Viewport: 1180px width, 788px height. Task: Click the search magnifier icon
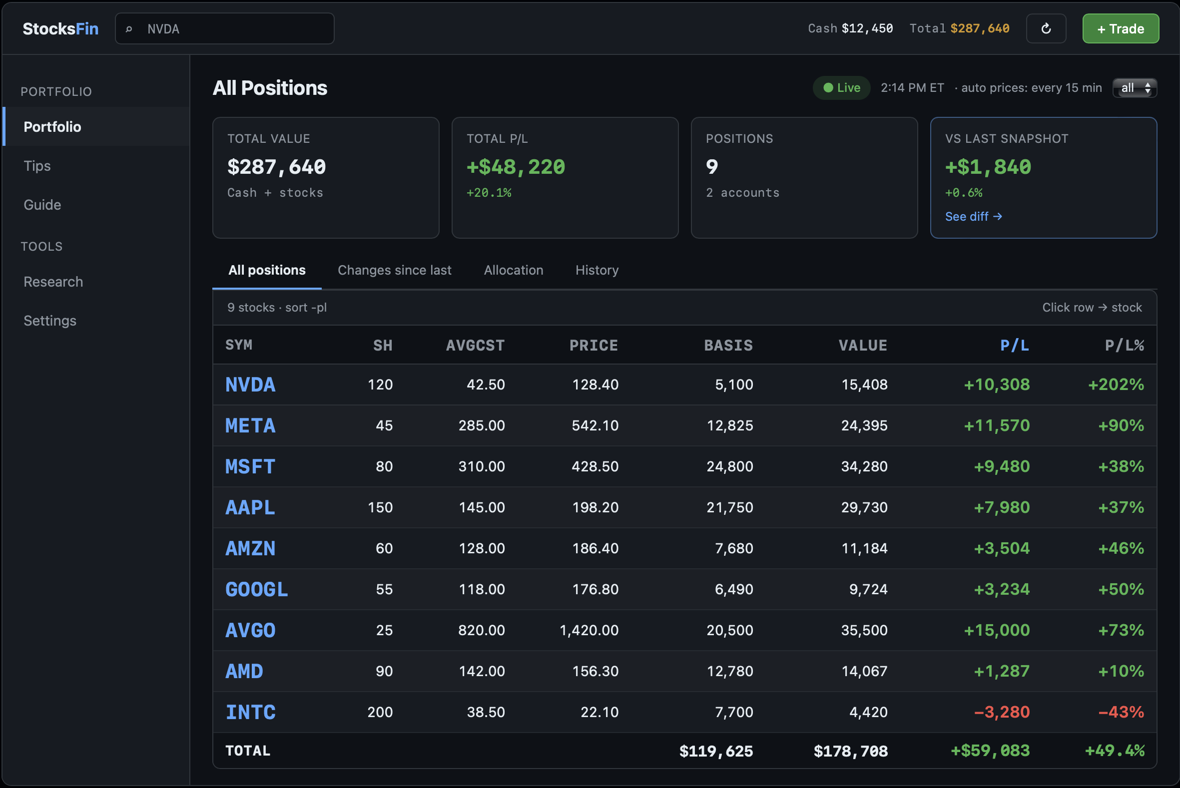pyautogui.click(x=129, y=29)
